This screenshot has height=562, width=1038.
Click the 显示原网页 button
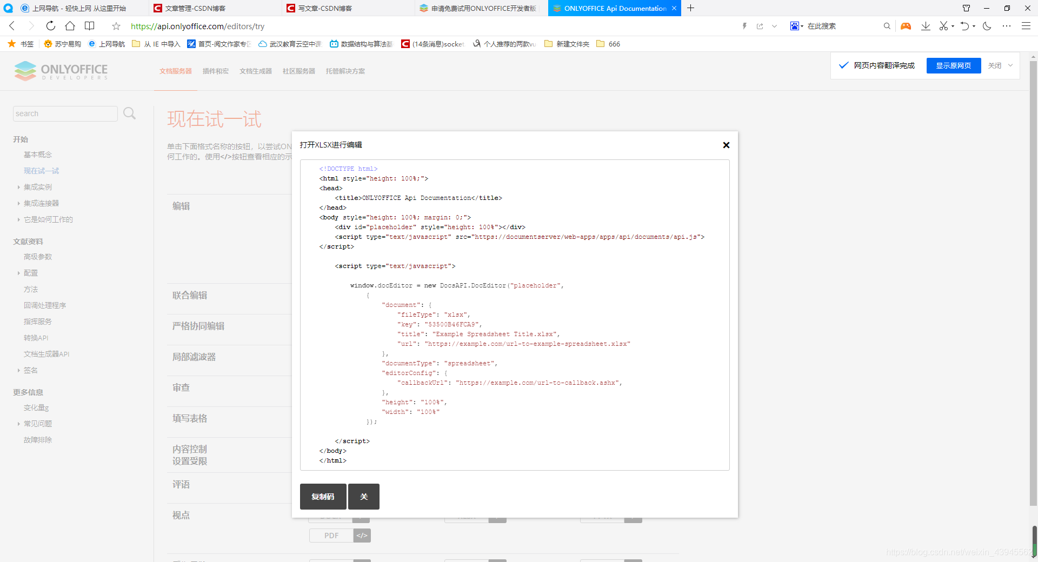953,65
